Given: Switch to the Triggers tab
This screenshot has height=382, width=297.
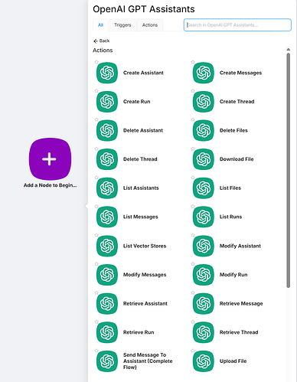Looking at the screenshot, I should tap(122, 25).
